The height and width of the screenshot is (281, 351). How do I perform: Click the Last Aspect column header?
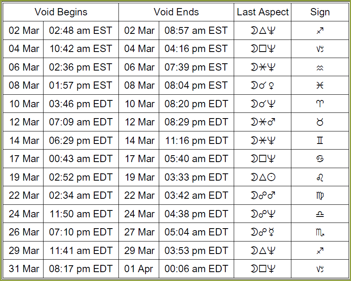click(263, 12)
